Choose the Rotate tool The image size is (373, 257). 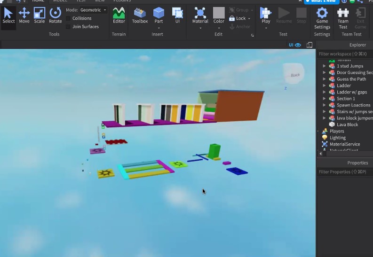pyautogui.click(x=56, y=15)
